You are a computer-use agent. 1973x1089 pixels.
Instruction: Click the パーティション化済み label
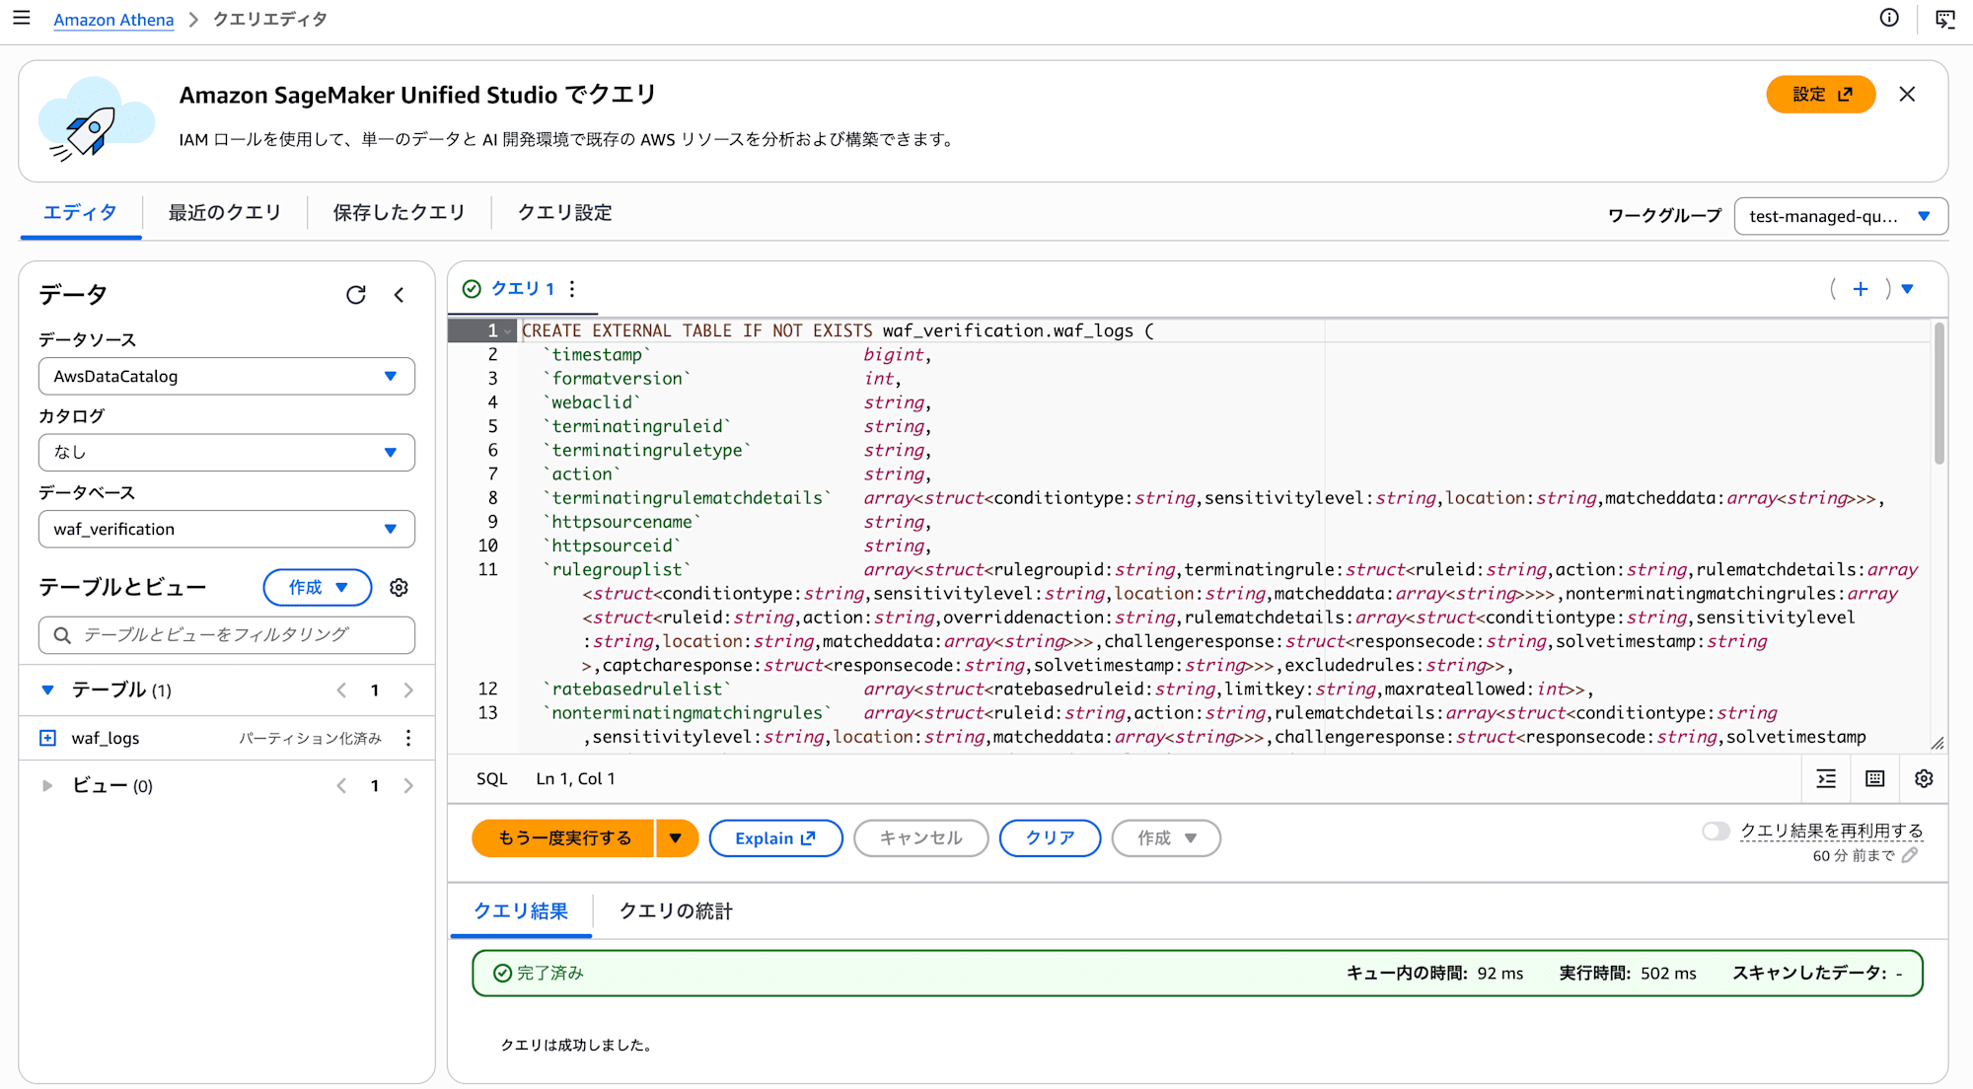click(x=311, y=738)
